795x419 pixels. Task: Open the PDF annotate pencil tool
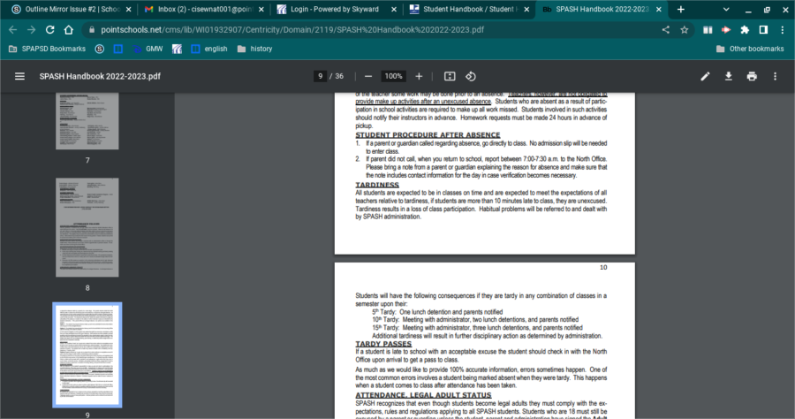tap(705, 76)
